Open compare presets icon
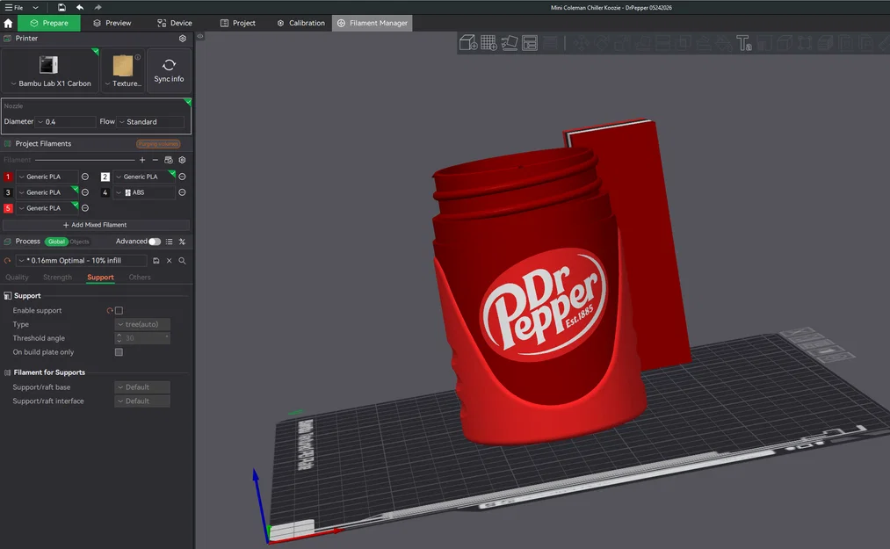The height and width of the screenshot is (549, 890). pyautogui.click(x=182, y=242)
